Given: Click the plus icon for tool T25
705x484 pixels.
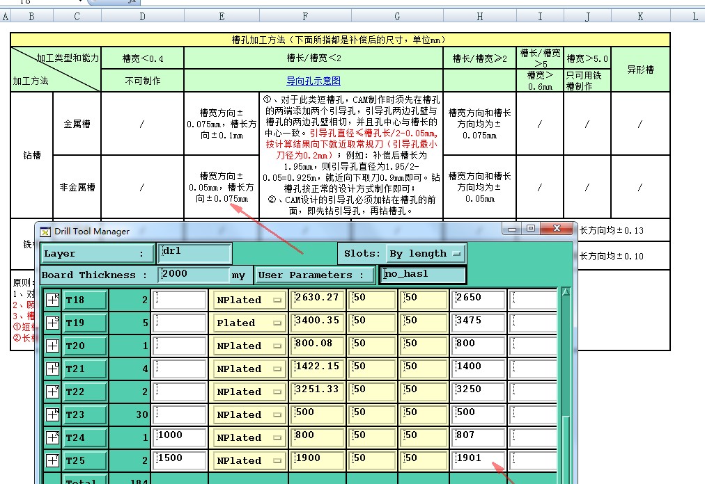Looking at the screenshot, I should tap(53, 460).
